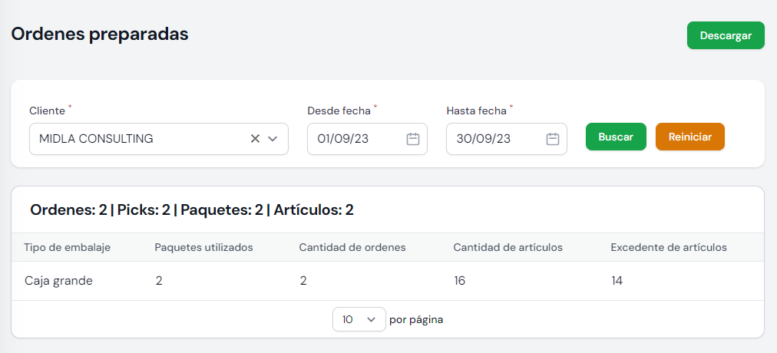Click the 14 excedente value cell
777x353 pixels.
pos(617,281)
